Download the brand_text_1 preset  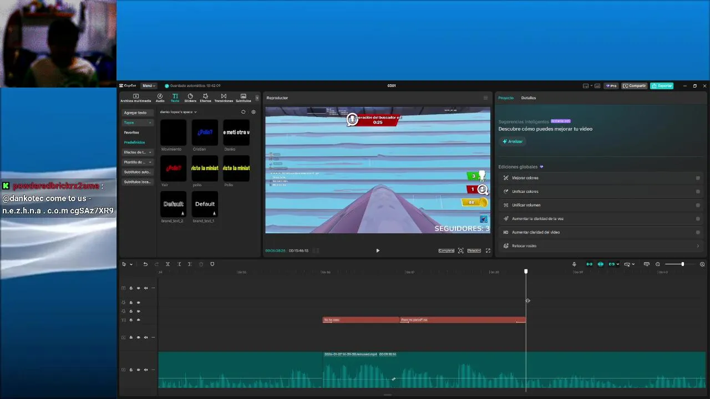[214, 213]
